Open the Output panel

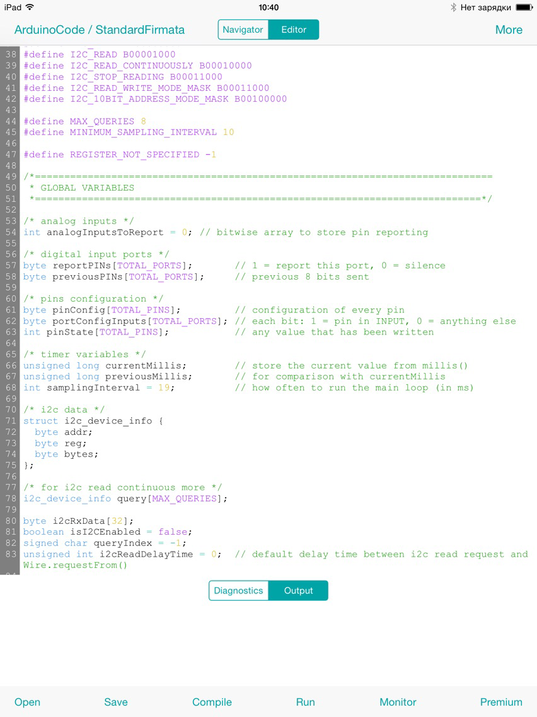coord(298,590)
